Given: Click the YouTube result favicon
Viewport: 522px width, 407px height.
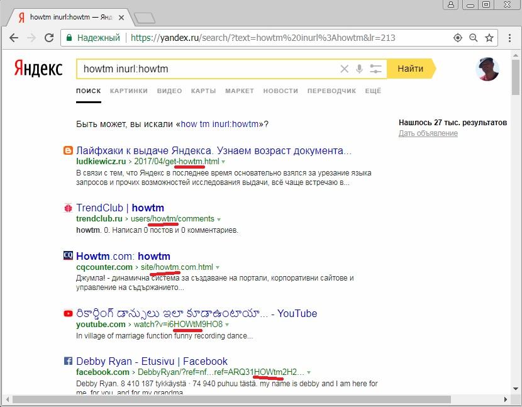Looking at the screenshot, I should pos(68,313).
